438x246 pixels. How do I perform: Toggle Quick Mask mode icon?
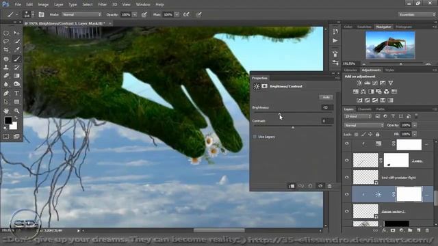coord(6,137)
